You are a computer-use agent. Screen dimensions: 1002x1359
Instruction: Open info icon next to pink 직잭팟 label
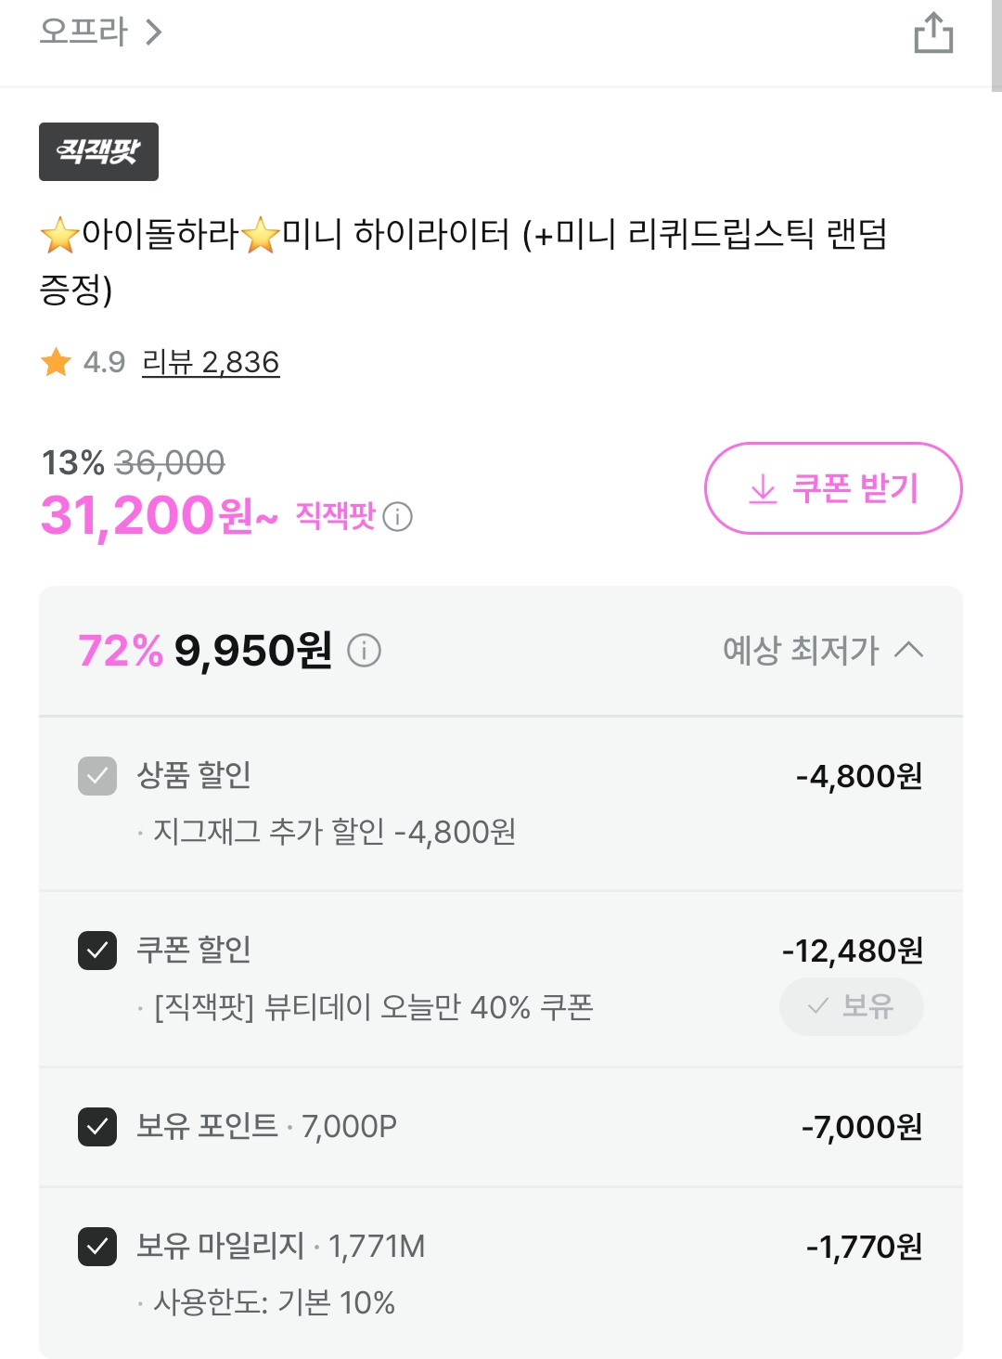click(397, 516)
